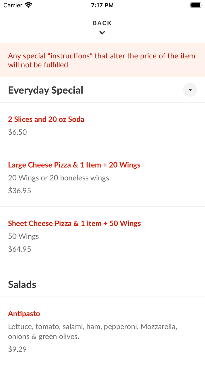Tap the 7:17 PM clock in status bar

click(102, 5)
